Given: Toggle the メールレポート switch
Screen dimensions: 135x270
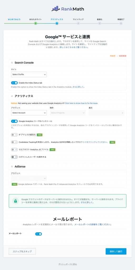Looking at the screenshot, I should tap(38, 234).
